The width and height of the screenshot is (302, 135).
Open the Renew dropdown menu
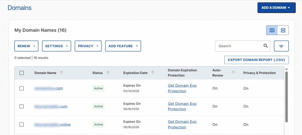pos(26,46)
